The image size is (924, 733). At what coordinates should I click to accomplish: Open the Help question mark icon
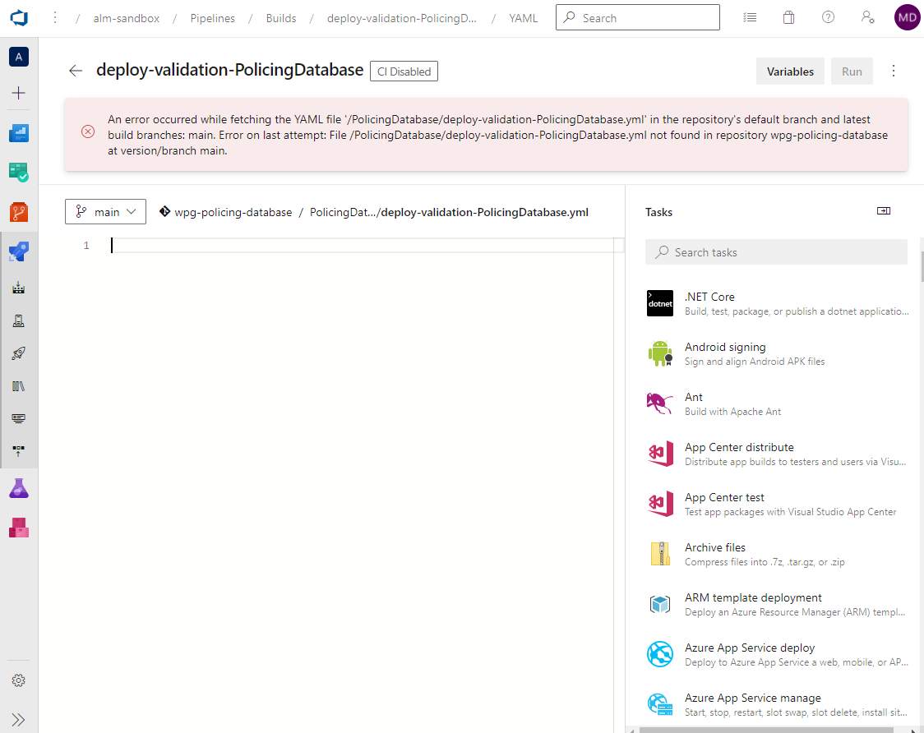[x=828, y=16]
